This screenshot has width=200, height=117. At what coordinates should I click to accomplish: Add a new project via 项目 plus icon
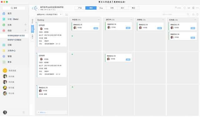(x=25, y=30)
